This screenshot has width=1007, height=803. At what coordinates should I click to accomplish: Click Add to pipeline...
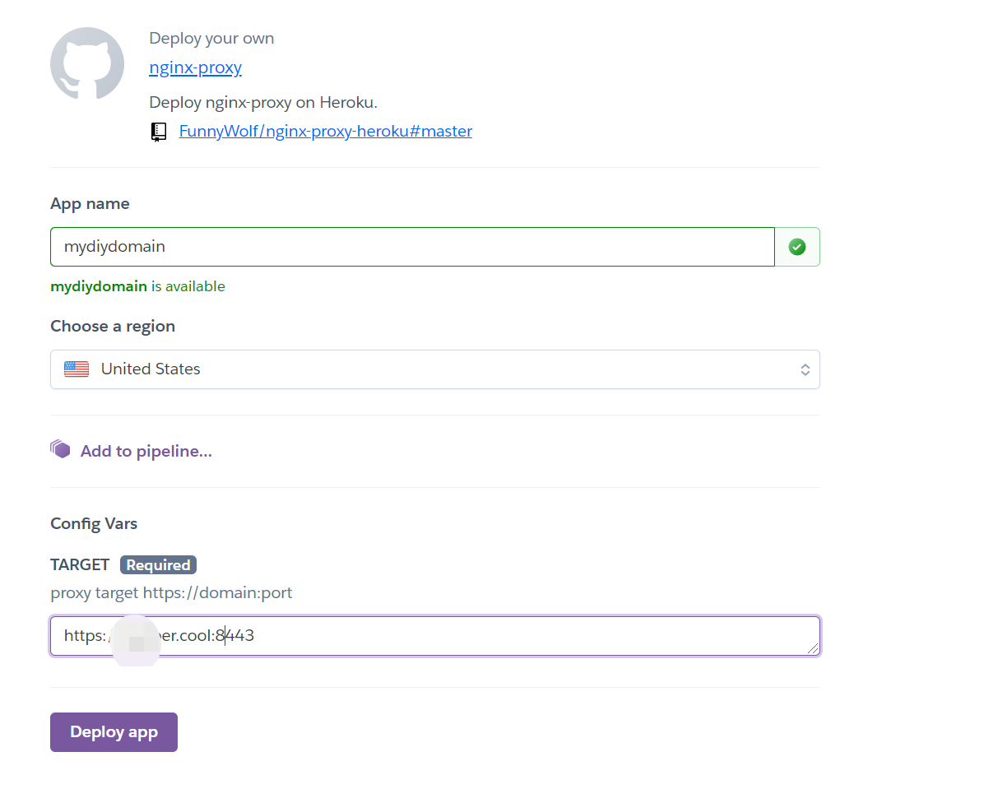coord(146,451)
